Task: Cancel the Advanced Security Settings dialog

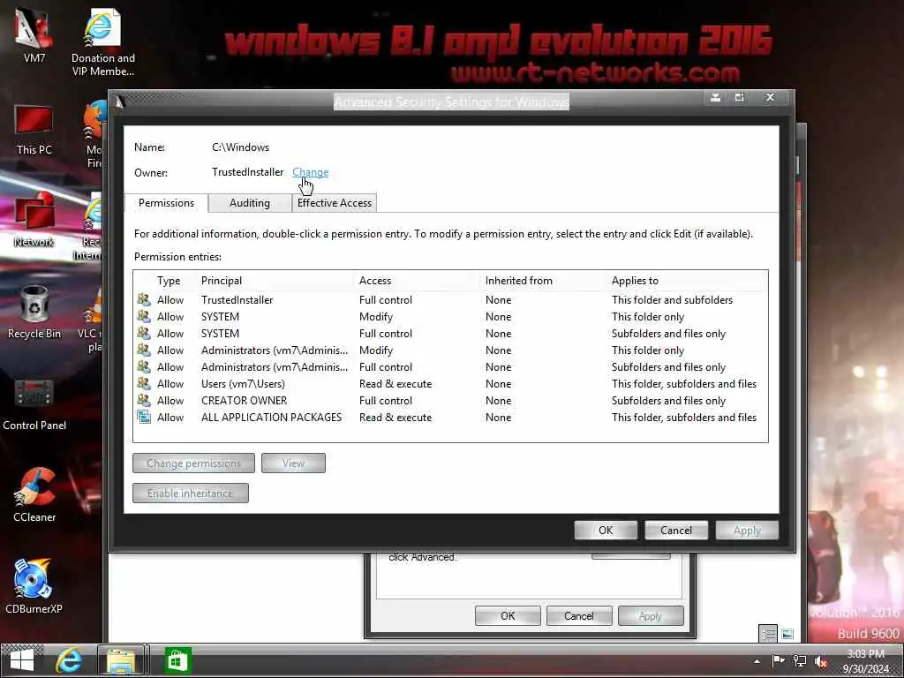Action: pyautogui.click(x=676, y=531)
